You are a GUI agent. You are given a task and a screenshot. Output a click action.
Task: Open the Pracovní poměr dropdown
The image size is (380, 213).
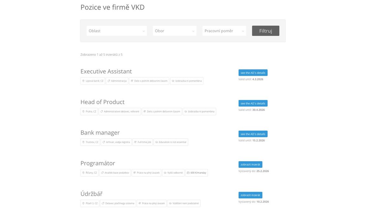[x=224, y=31]
